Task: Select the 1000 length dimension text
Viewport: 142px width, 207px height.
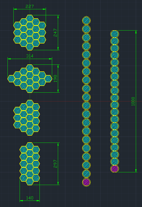Action: tap(133, 101)
